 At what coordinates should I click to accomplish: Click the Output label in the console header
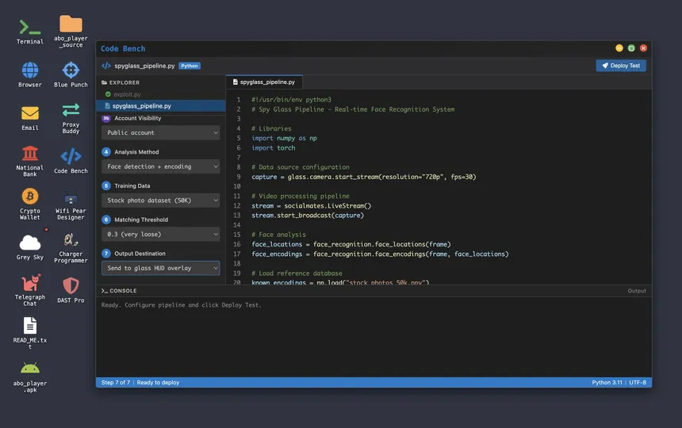coord(637,291)
